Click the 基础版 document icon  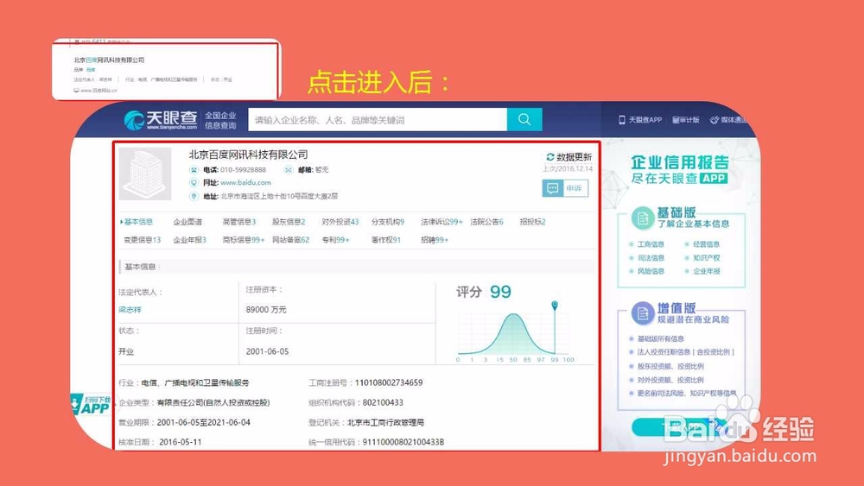click(x=642, y=218)
